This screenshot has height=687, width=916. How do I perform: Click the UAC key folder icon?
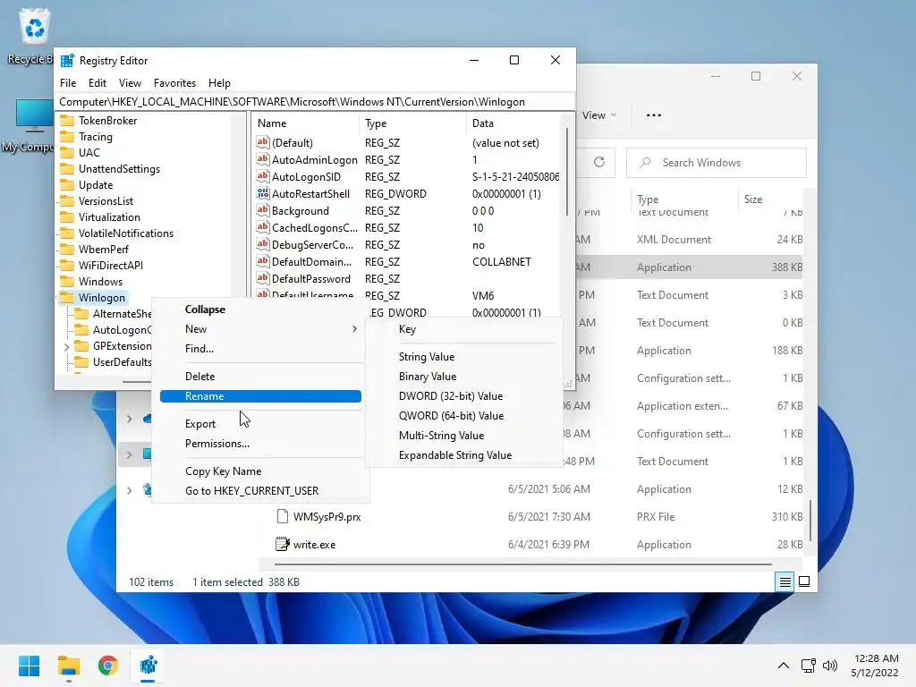pos(67,152)
